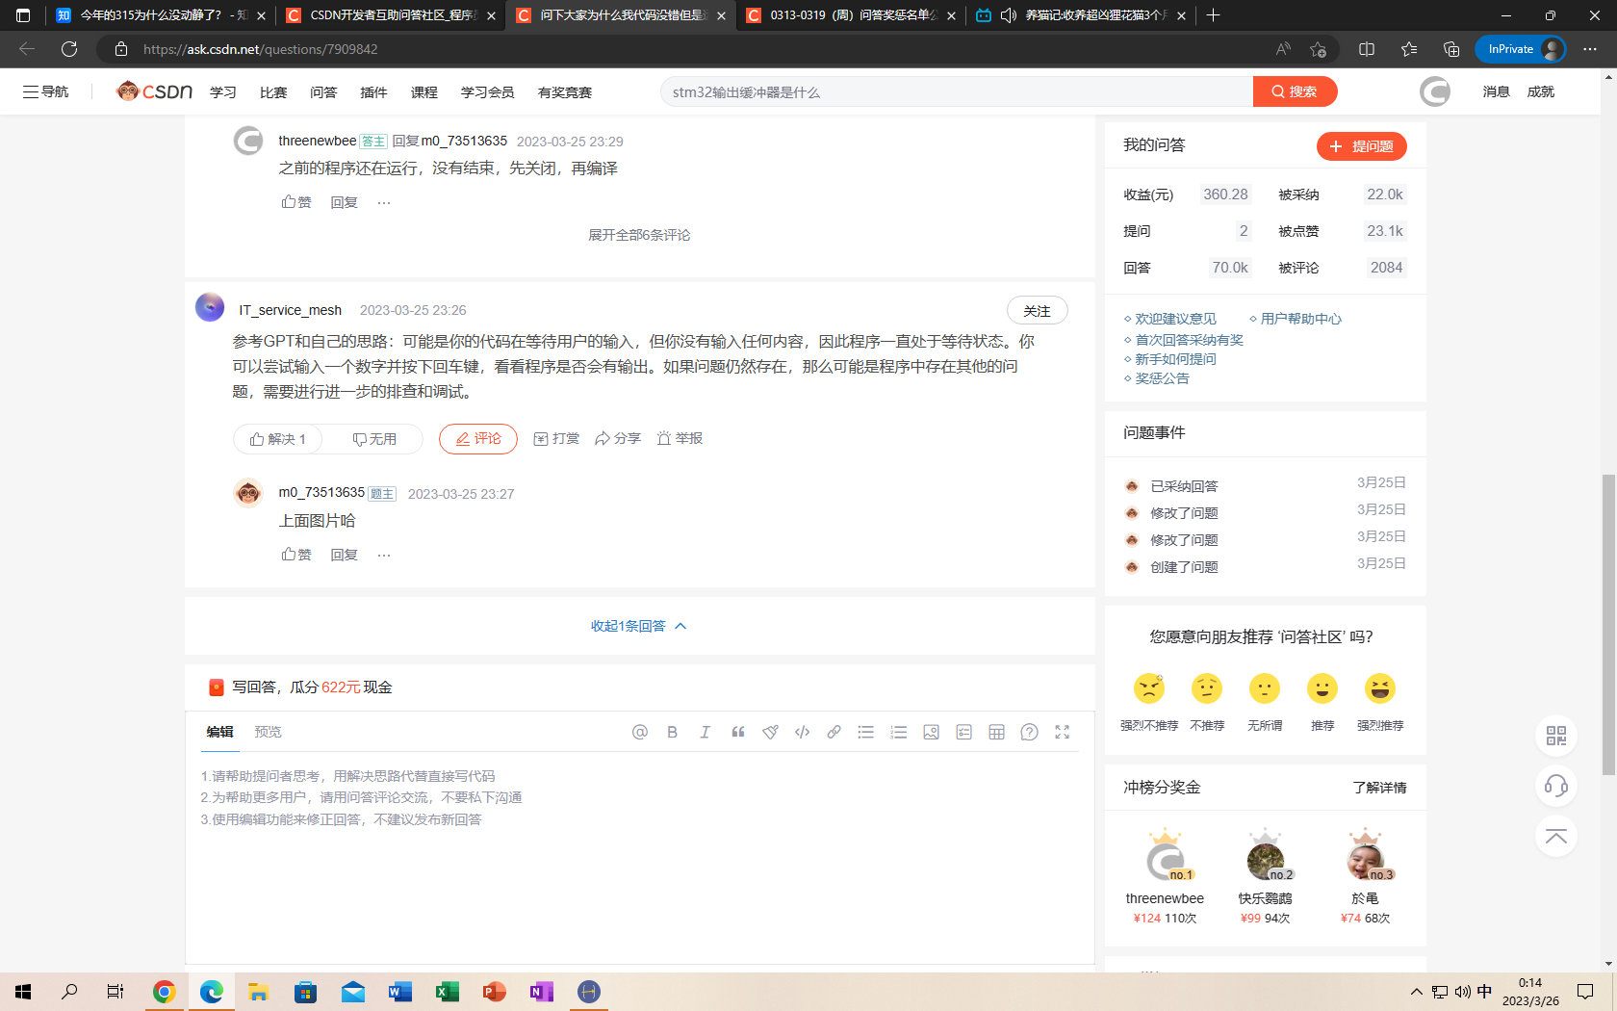
Task: Switch to the 编辑 edit tab
Action: pyautogui.click(x=219, y=732)
